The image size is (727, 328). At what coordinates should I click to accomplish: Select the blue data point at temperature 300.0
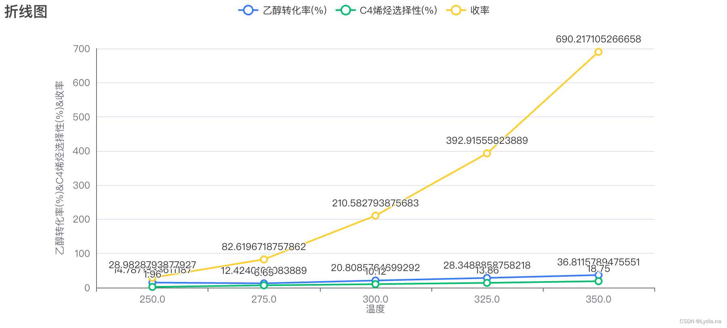tap(376, 280)
